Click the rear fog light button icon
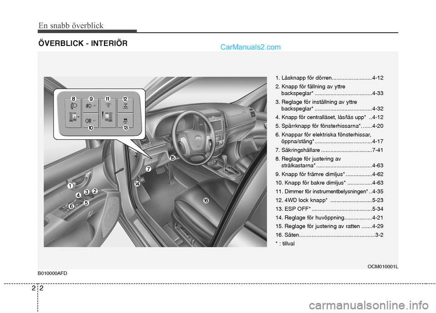This screenshot has height=313, width=436. (89, 121)
